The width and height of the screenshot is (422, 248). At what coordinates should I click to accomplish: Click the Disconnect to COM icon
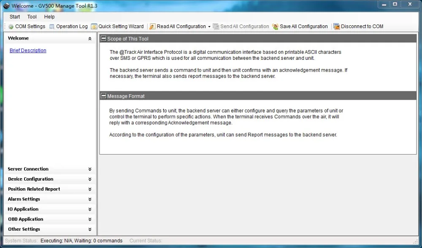(337, 27)
